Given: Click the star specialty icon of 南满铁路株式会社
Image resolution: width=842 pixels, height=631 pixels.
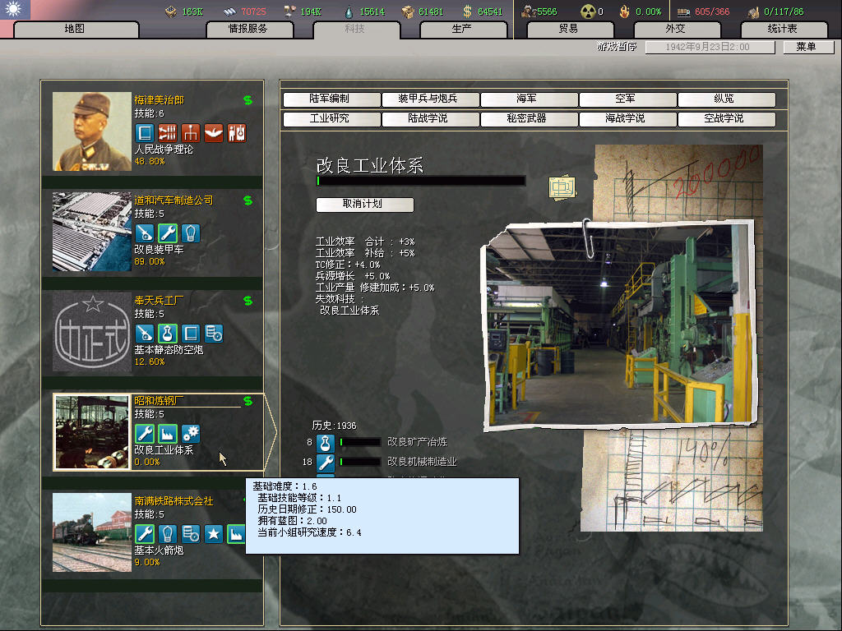Looking at the screenshot, I should (x=214, y=534).
